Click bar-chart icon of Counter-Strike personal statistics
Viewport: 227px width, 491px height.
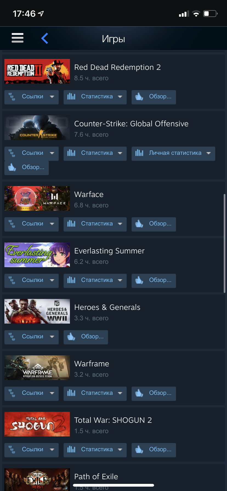pos(139,153)
